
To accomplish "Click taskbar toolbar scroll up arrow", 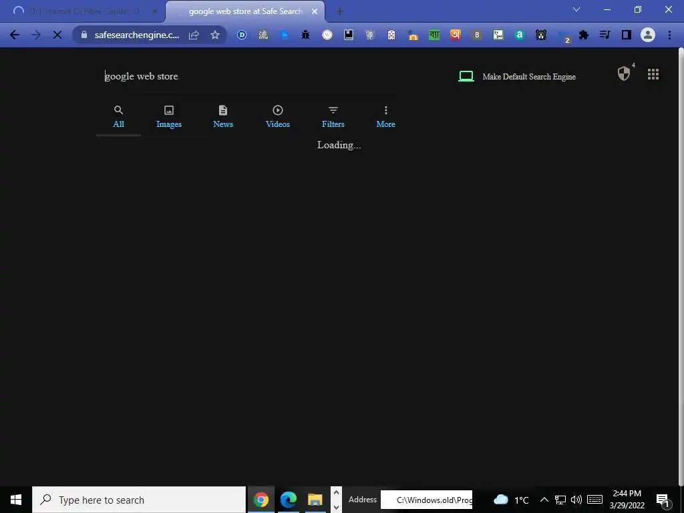I will (336, 492).
